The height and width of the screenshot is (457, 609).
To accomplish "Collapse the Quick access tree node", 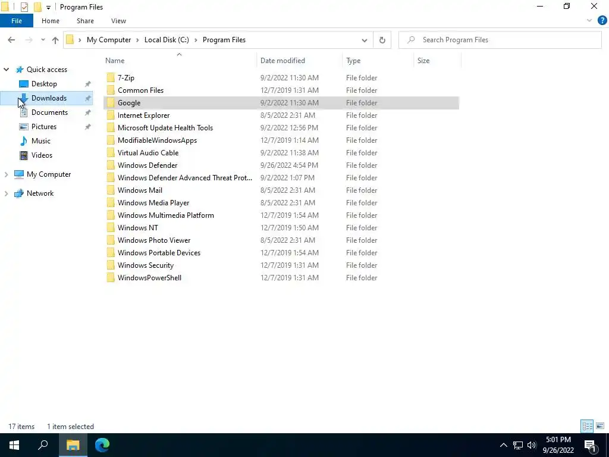I will tap(6, 70).
